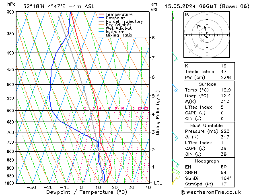Image resolution: width=253 pixels, height=195 pixels.
Task: Click the -30 temperature axis label
Action: click(31, 188)
